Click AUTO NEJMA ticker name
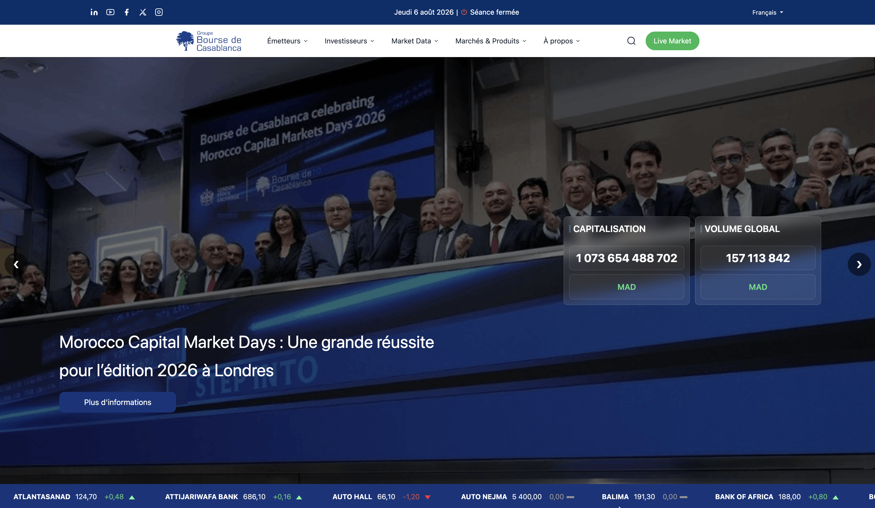This screenshot has height=508, width=875. tap(484, 497)
